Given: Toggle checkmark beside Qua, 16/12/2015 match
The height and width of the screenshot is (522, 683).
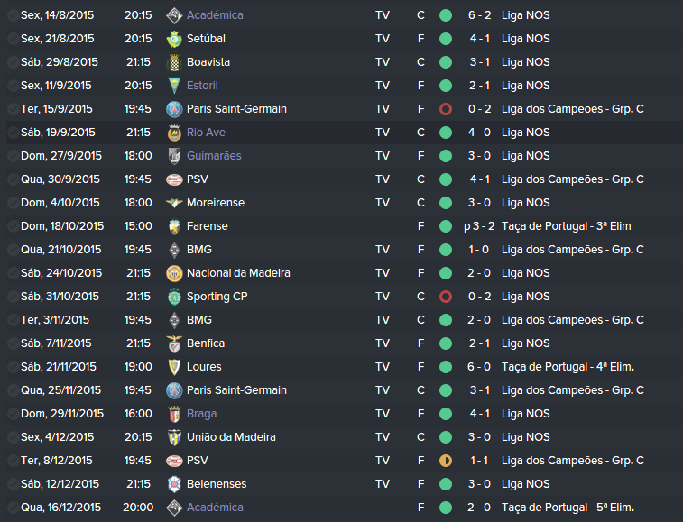Looking at the screenshot, I should (13, 508).
